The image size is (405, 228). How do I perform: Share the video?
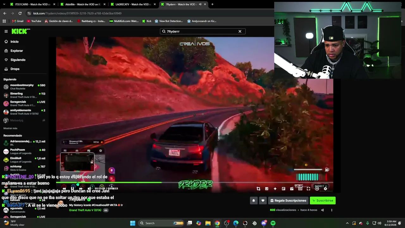322,210
